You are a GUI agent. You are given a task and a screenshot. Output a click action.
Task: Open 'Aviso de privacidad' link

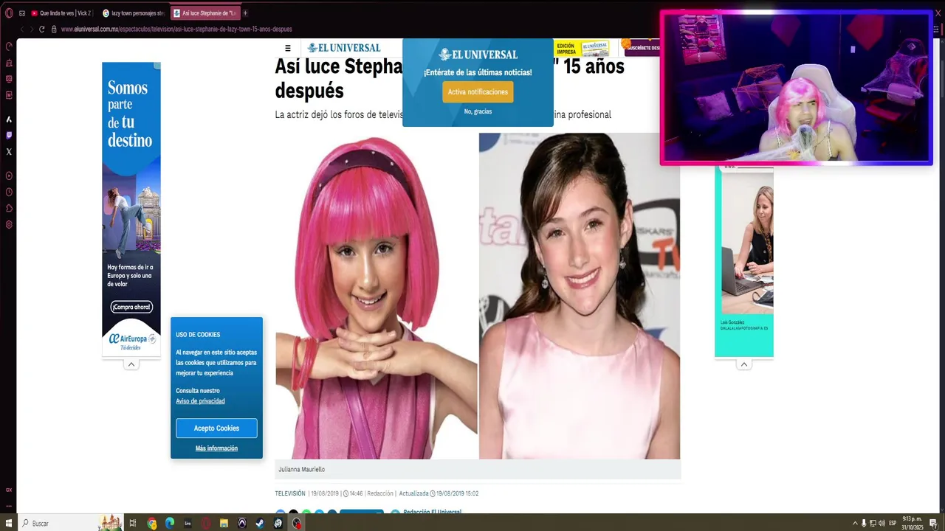pos(200,401)
